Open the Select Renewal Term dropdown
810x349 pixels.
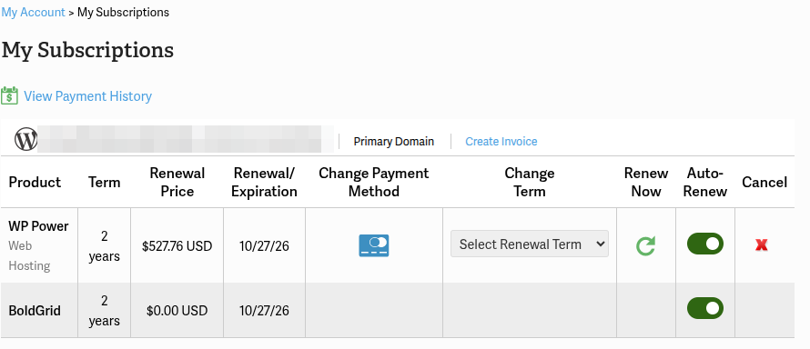click(x=530, y=244)
